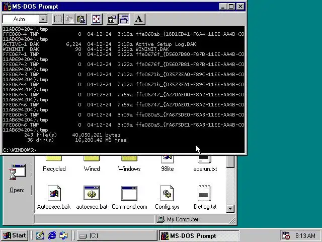
Task: Minimize the MS-DOS Prompt window
Action: (222, 7)
